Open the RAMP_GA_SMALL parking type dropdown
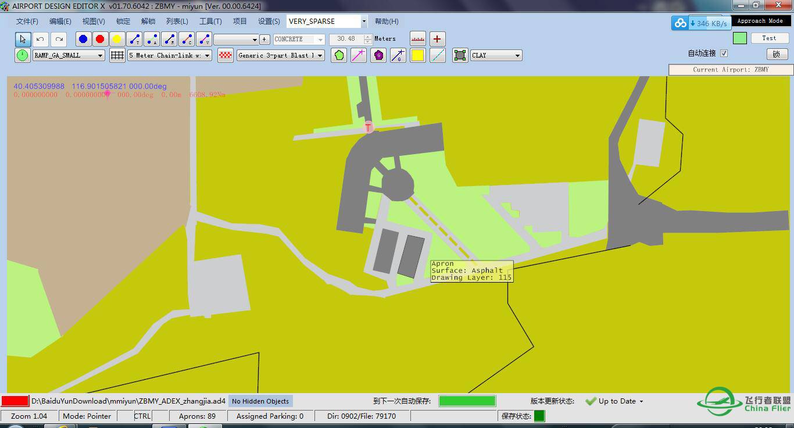 (100, 56)
